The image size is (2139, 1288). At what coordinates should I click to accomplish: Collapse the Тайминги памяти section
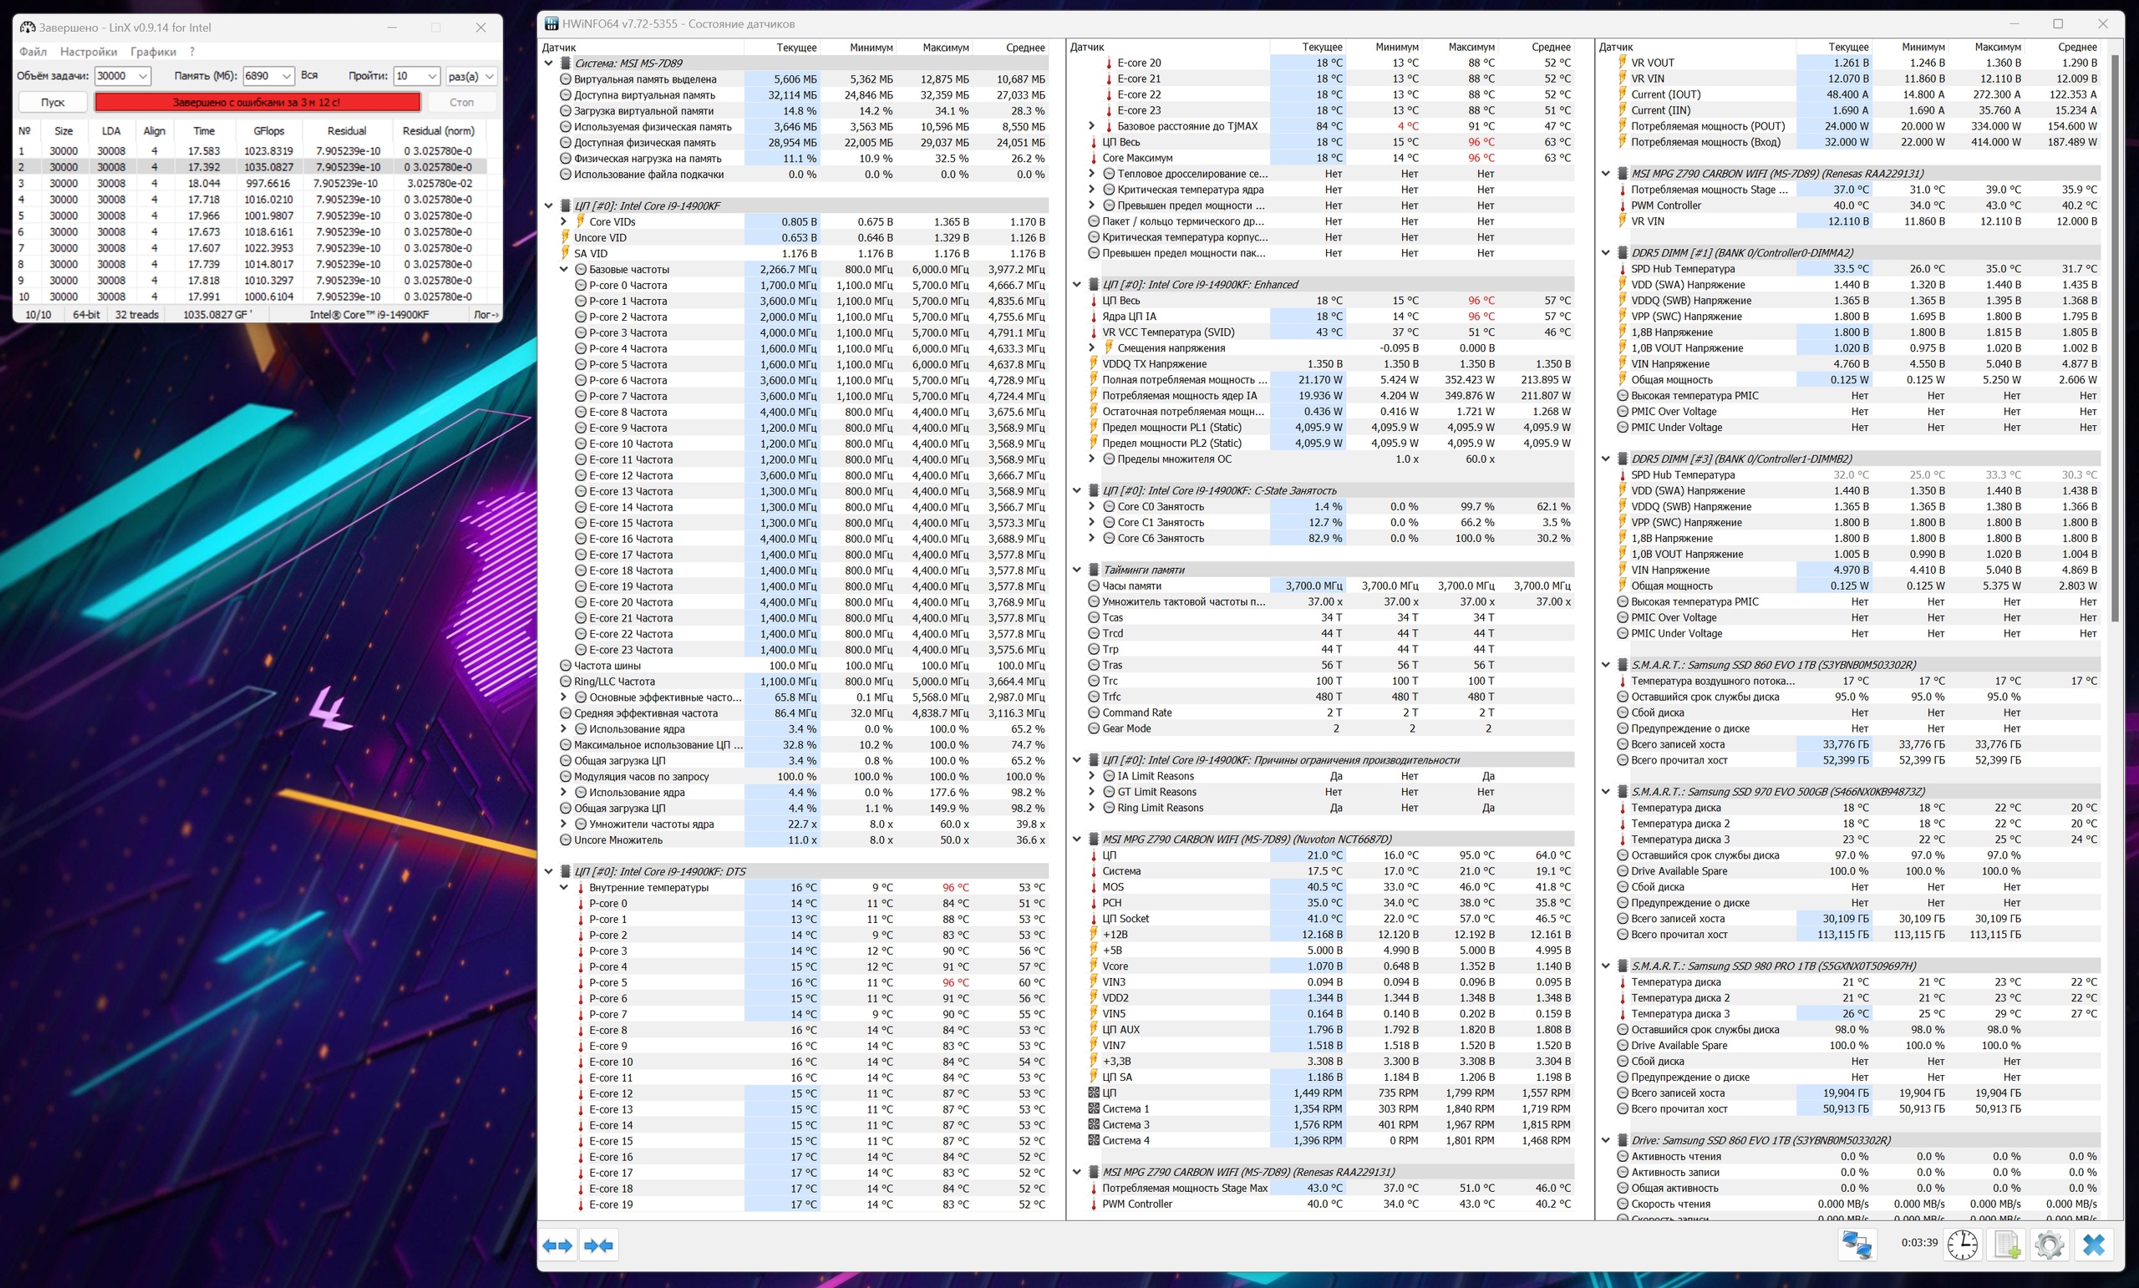click(1076, 570)
